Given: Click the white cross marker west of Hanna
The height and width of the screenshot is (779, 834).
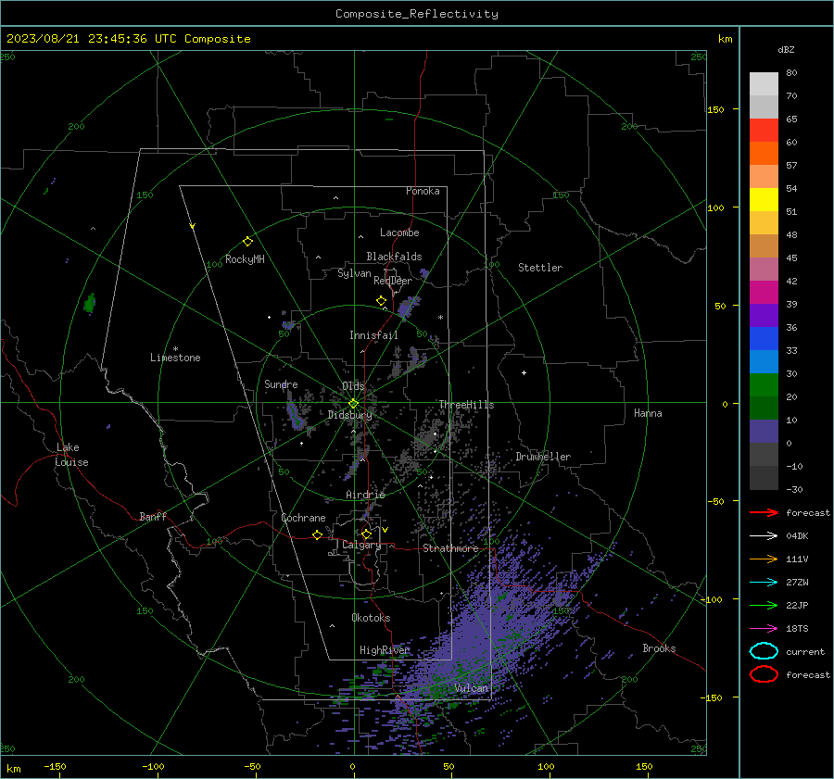Looking at the screenshot, I should 524,372.
